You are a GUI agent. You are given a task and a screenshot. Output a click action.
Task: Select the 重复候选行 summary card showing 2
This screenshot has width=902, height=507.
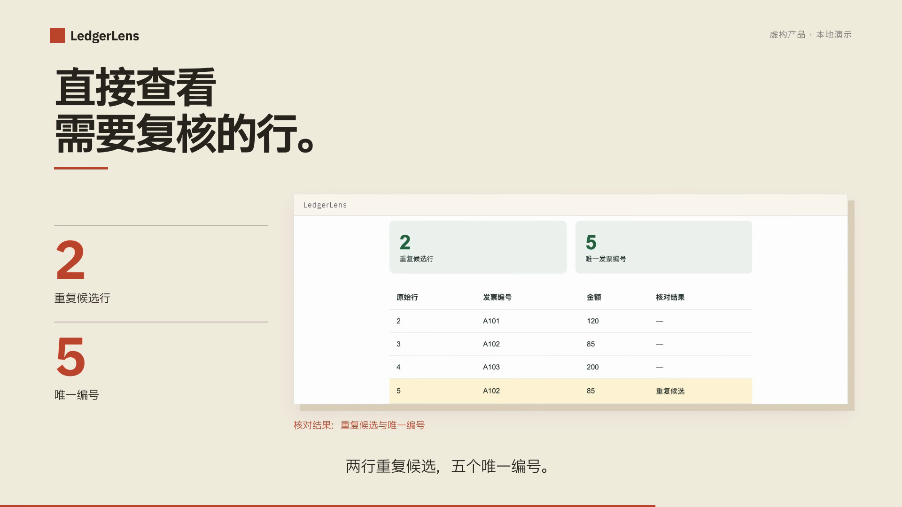(478, 247)
